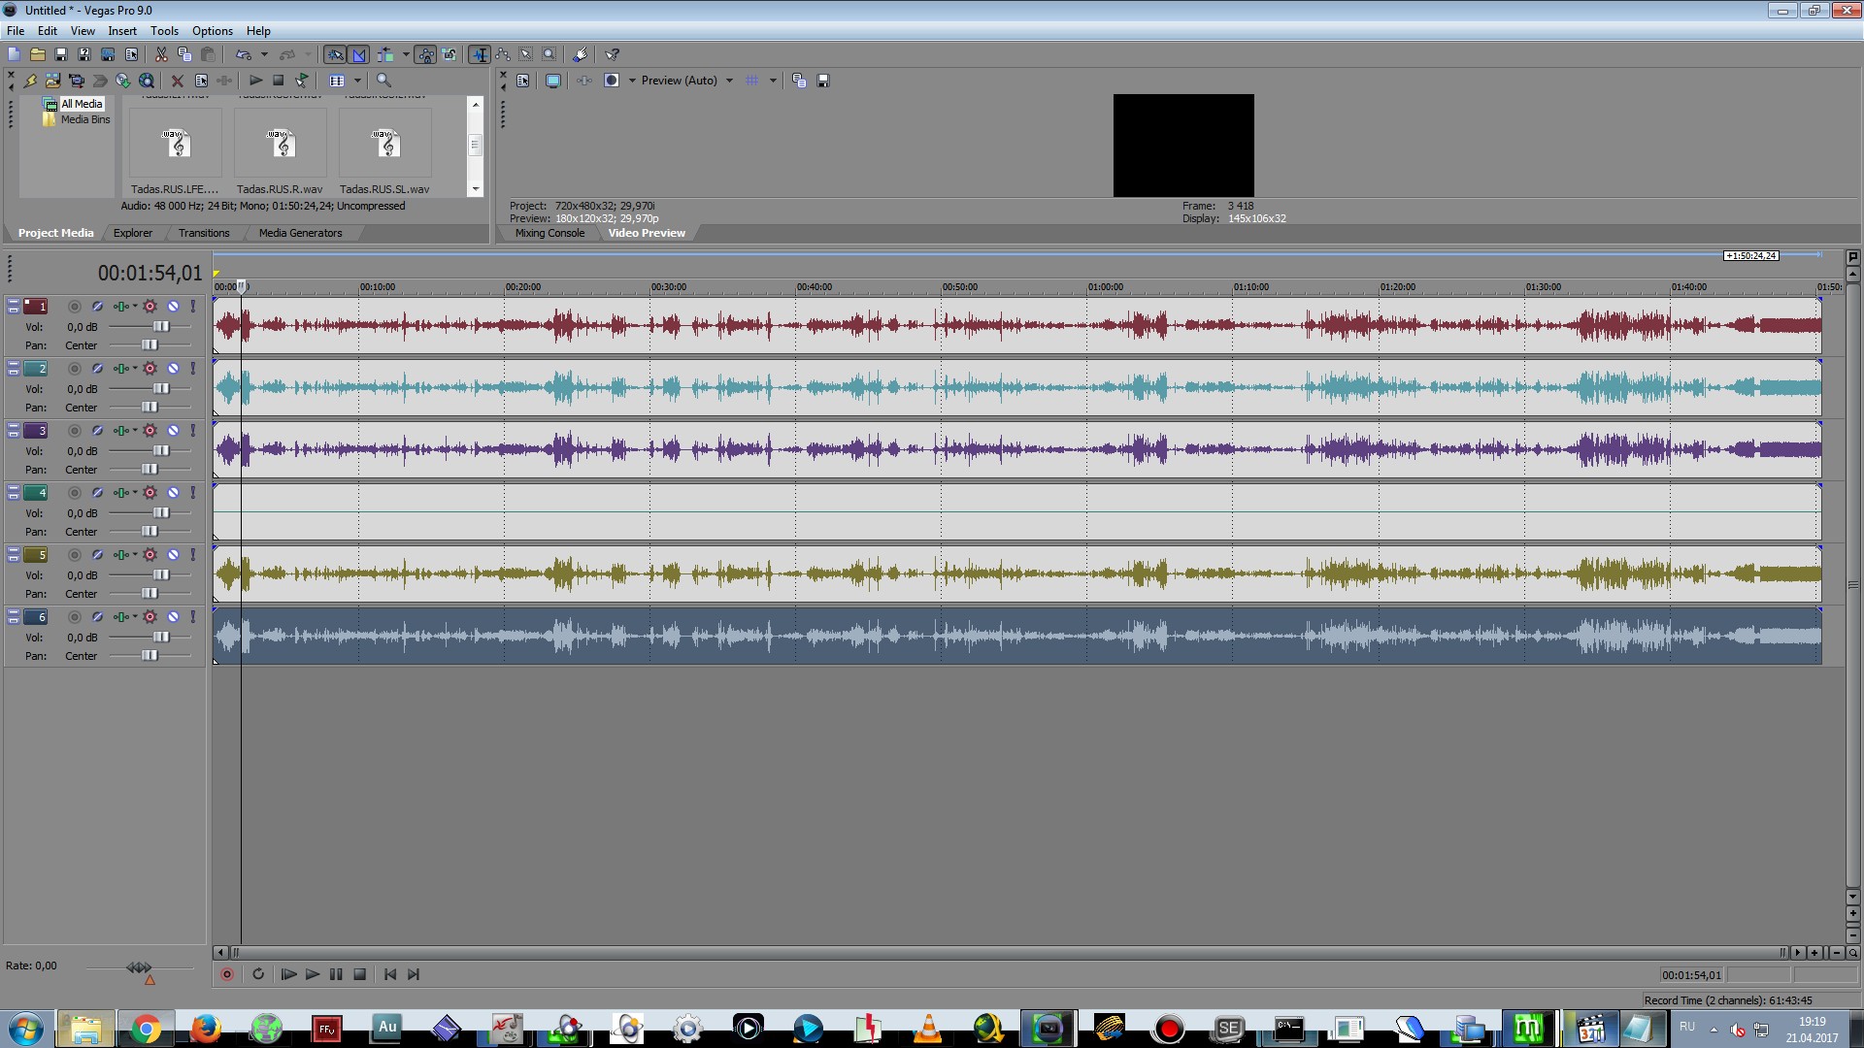This screenshot has height=1048, width=1864.
Task: Select the Normal Edit tool
Action: pyautogui.click(x=480, y=54)
